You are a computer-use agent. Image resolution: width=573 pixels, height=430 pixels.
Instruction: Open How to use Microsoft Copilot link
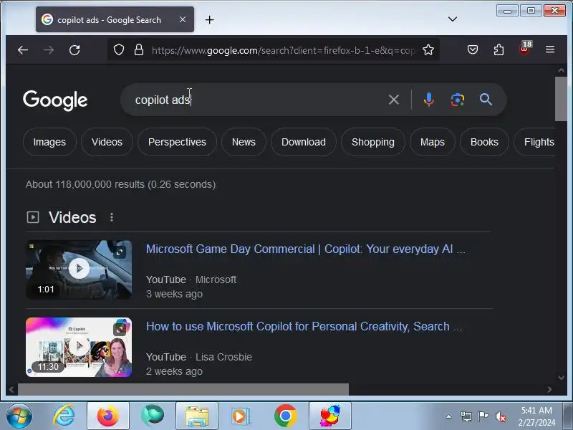click(304, 326)
